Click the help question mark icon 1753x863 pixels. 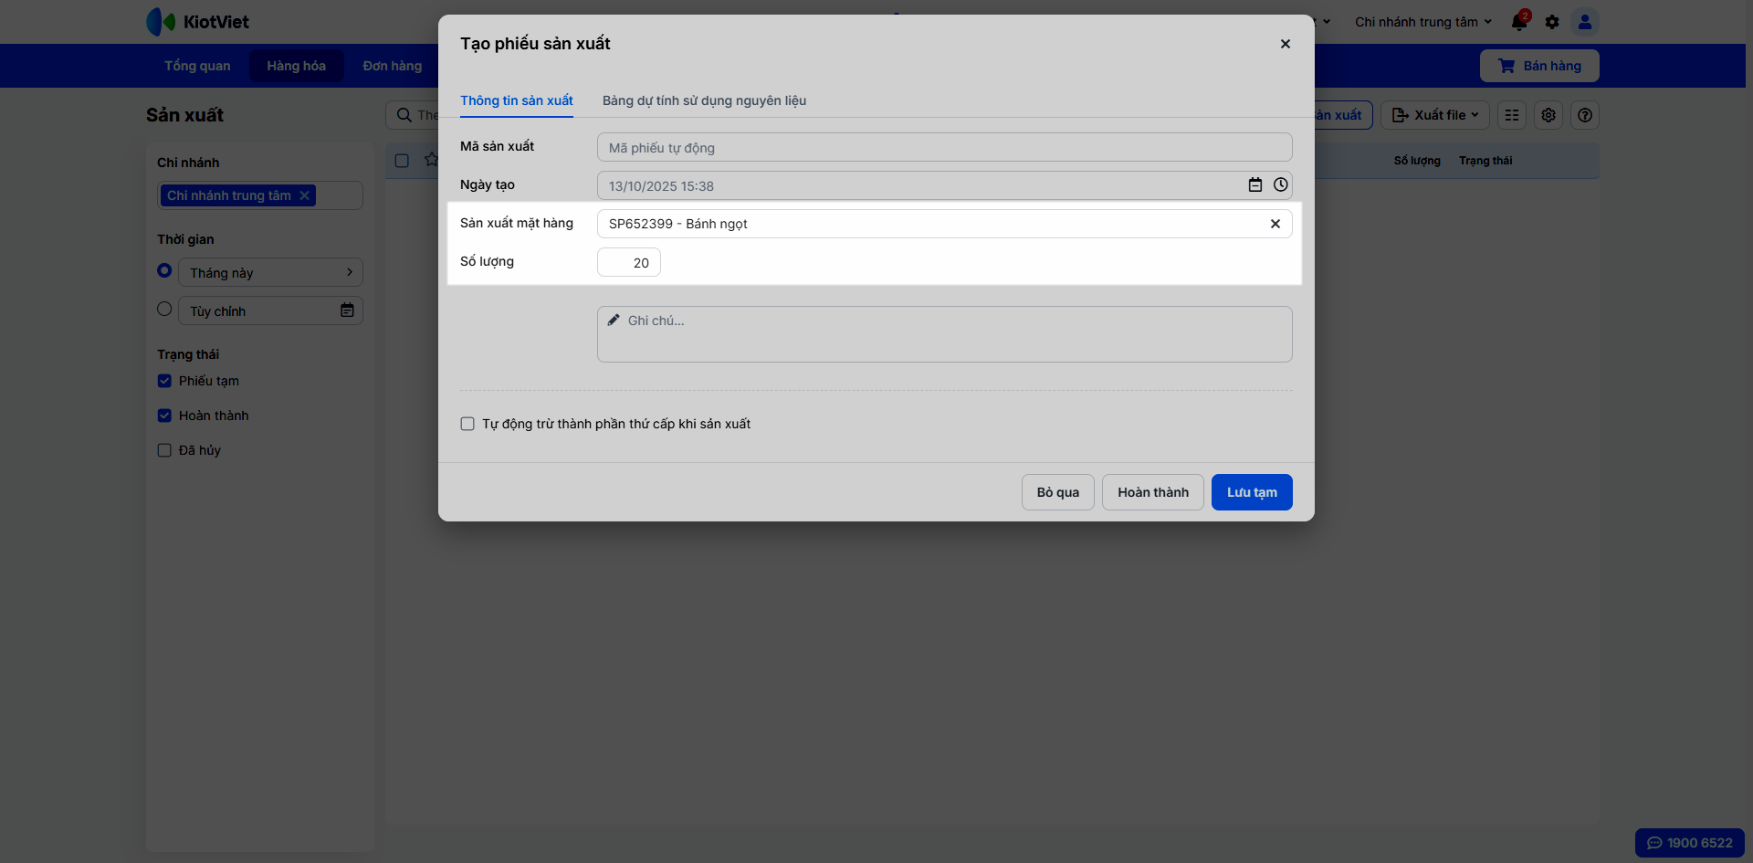(x=1585, y=115)
